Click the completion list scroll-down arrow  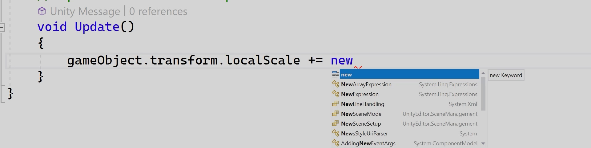pyautogui.click(x=483, y=143)
